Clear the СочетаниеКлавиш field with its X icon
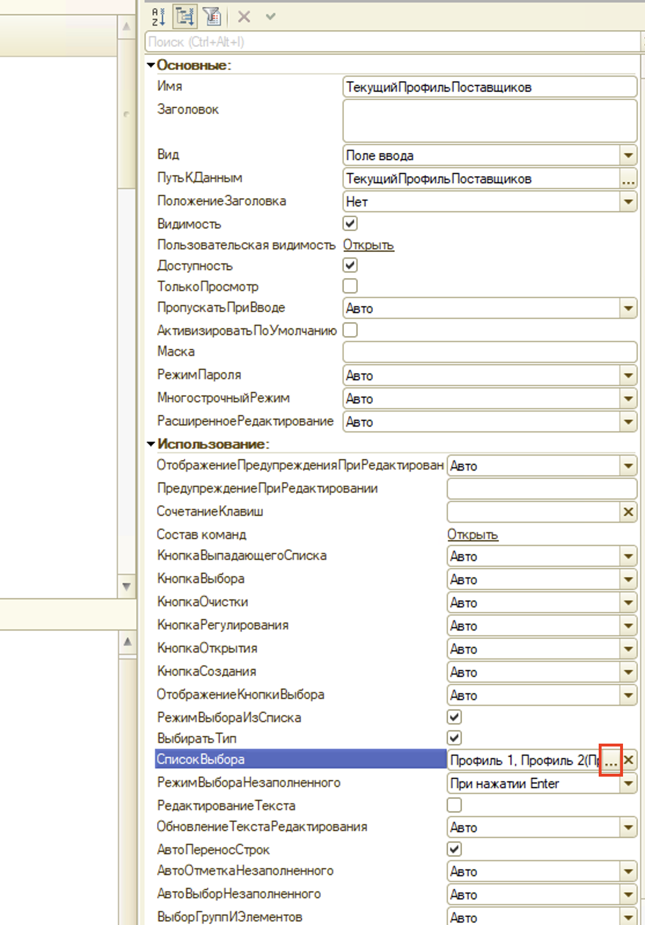The width and height of the screenshot is (645, 925). tap(628, 512)
